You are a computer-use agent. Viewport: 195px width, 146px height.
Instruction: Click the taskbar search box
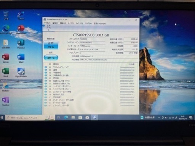(x=30, y=117)
